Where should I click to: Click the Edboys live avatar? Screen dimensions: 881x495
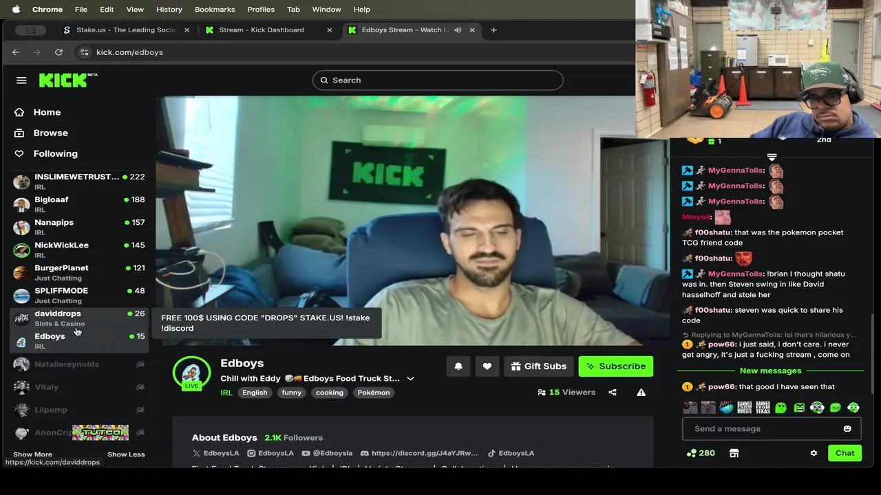point(191,373)
